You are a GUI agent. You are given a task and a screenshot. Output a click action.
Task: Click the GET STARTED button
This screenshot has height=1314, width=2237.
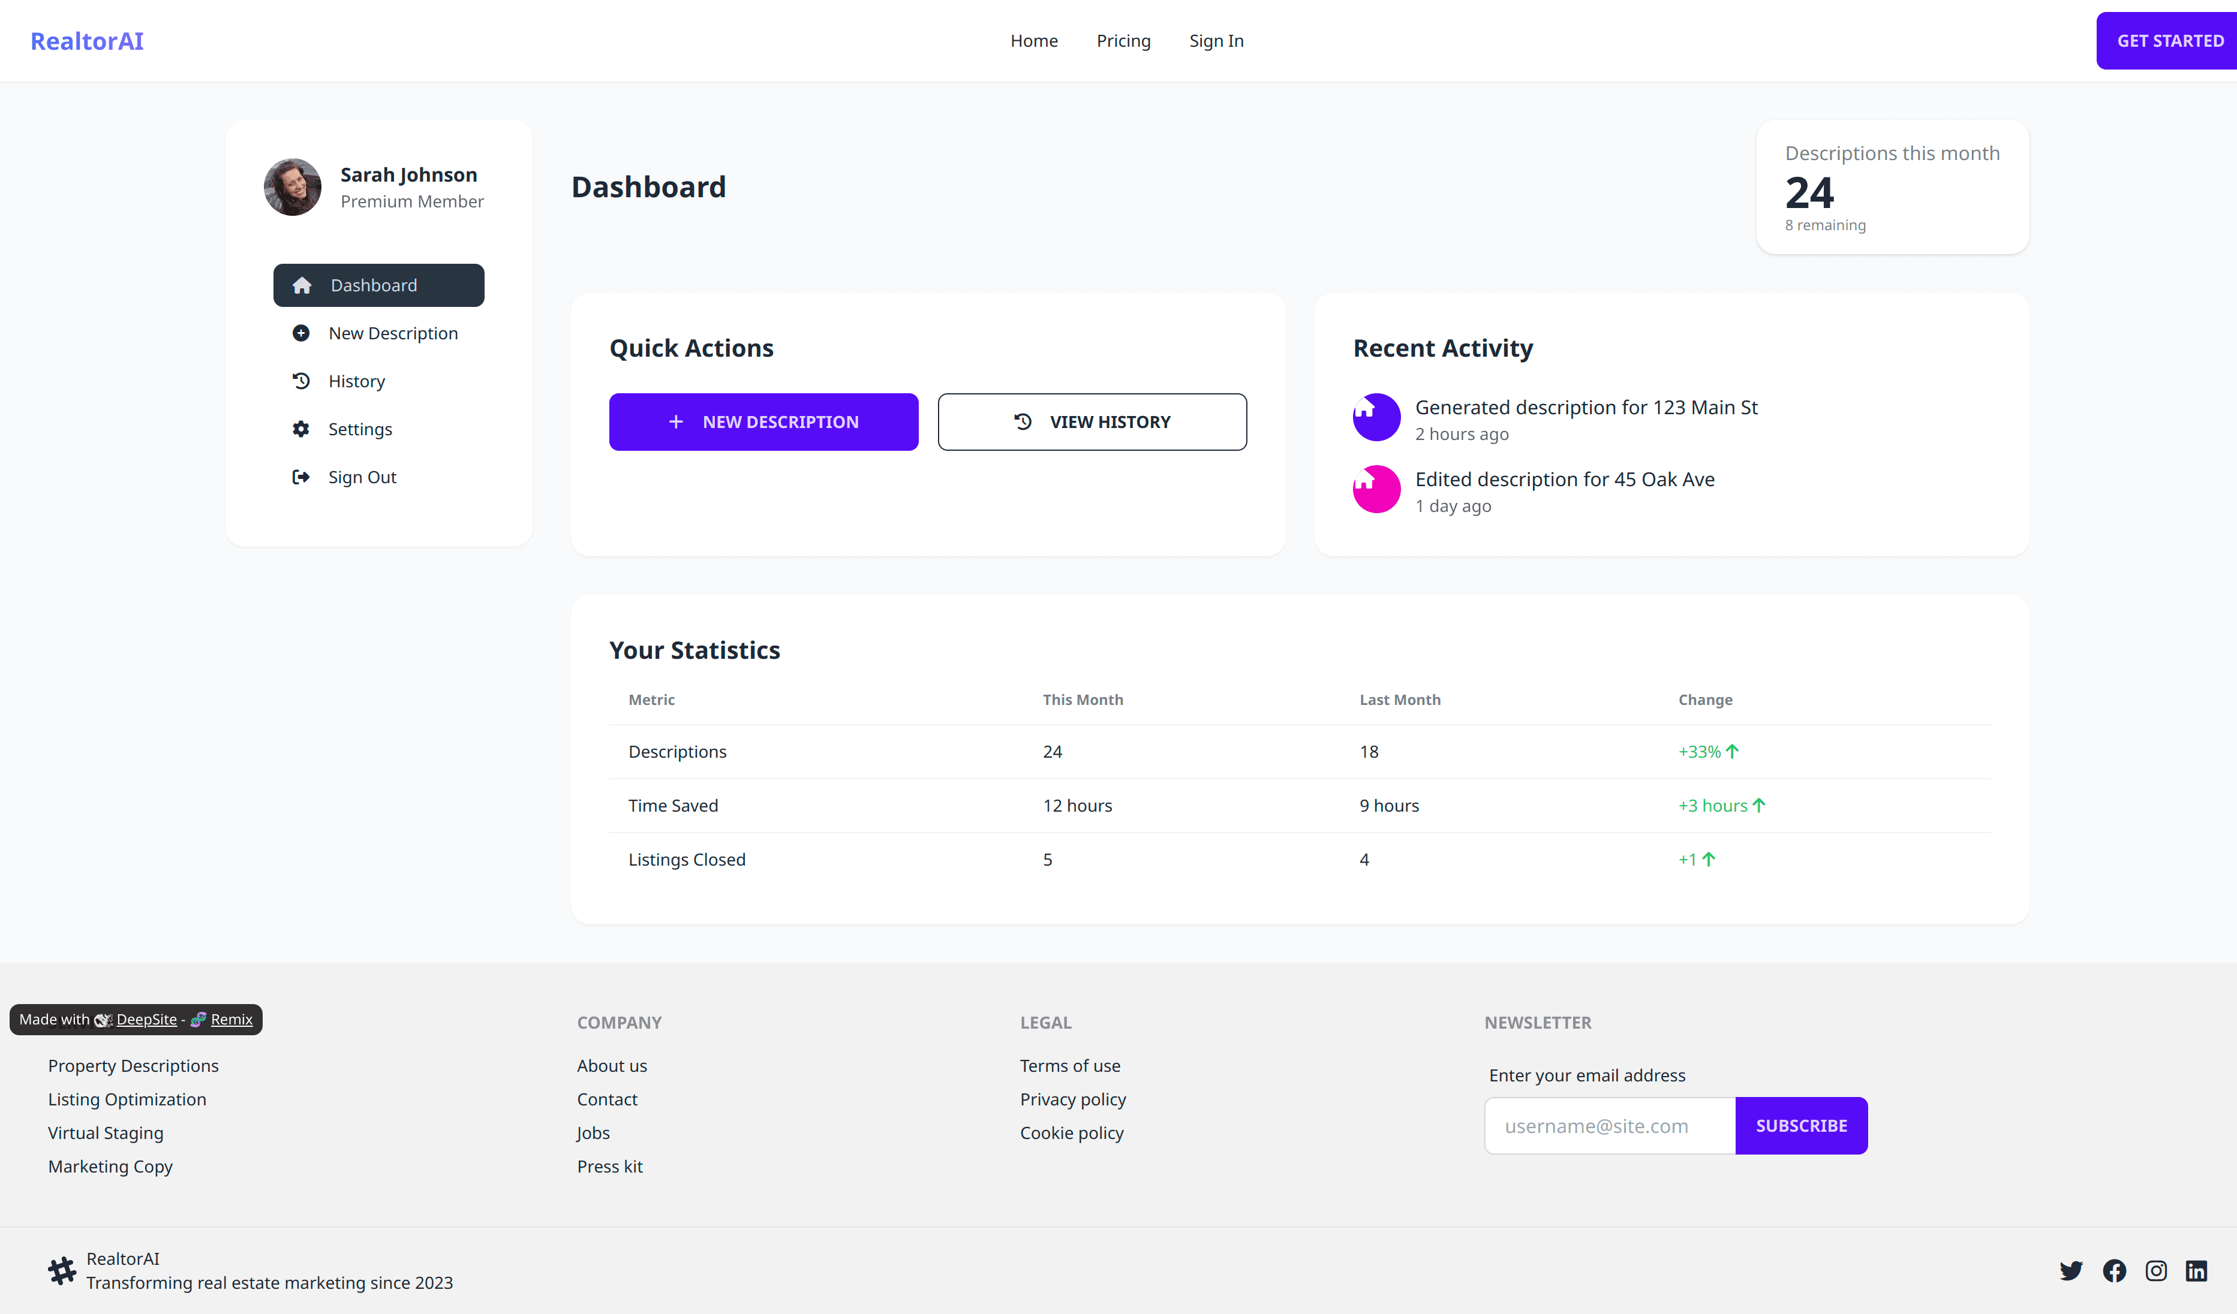[2169, 40]
